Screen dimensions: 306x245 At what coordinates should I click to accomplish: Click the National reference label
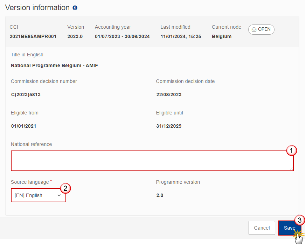32,144
